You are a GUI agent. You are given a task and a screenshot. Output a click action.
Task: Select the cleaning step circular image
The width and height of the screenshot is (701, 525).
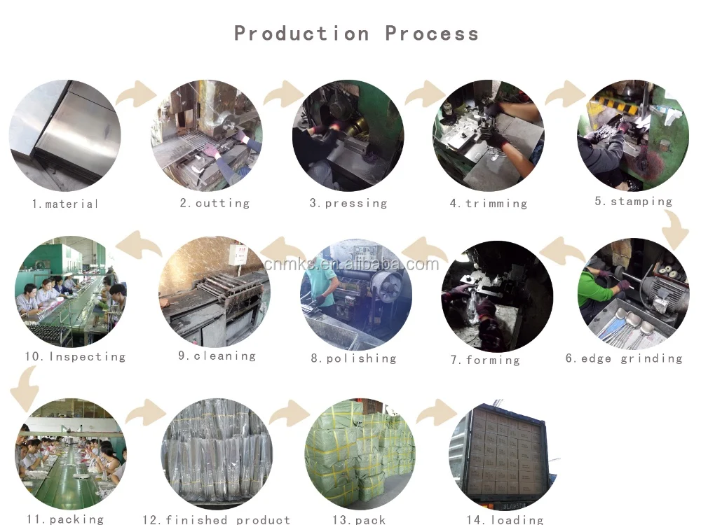pyautogui.click(x=215, y=292)
